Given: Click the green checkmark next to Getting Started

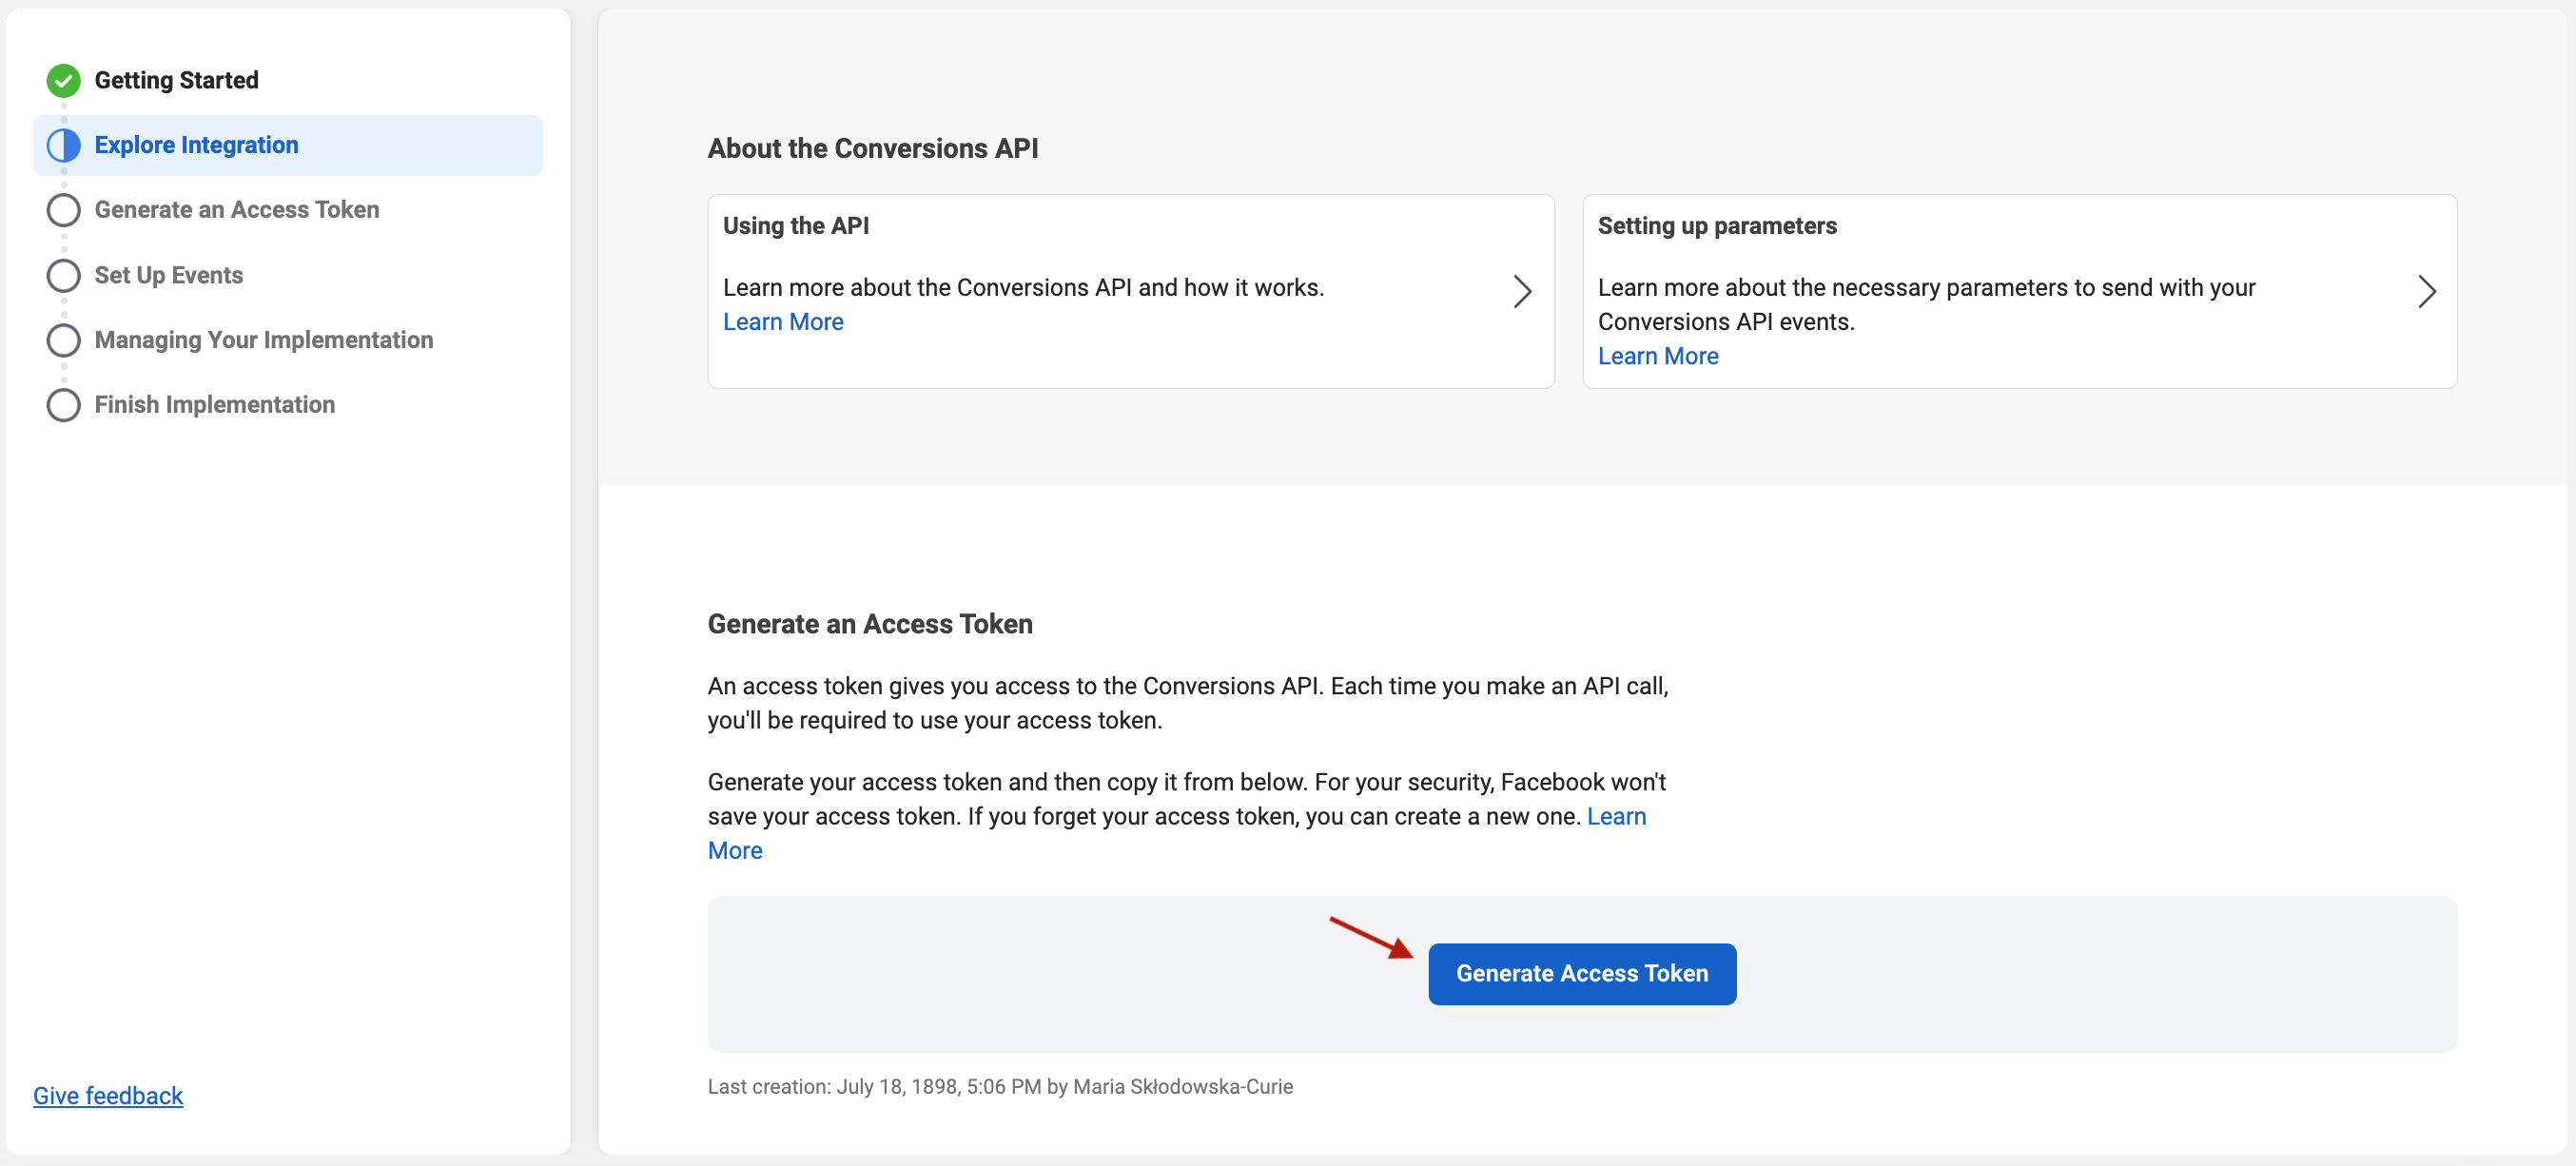Looking at the screenshot, I should [63, 80].
